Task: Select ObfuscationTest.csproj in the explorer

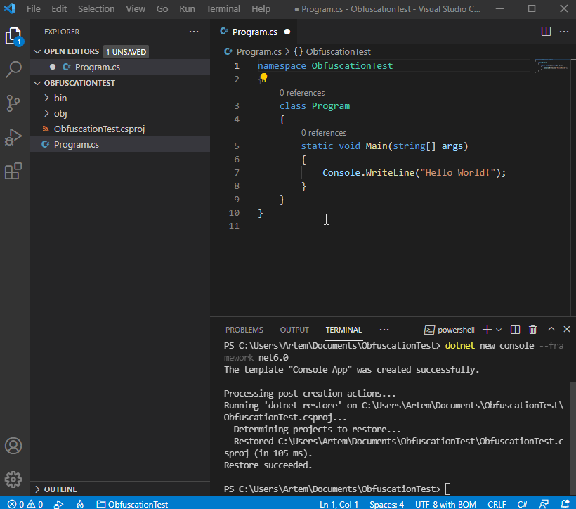Action: 99,129
